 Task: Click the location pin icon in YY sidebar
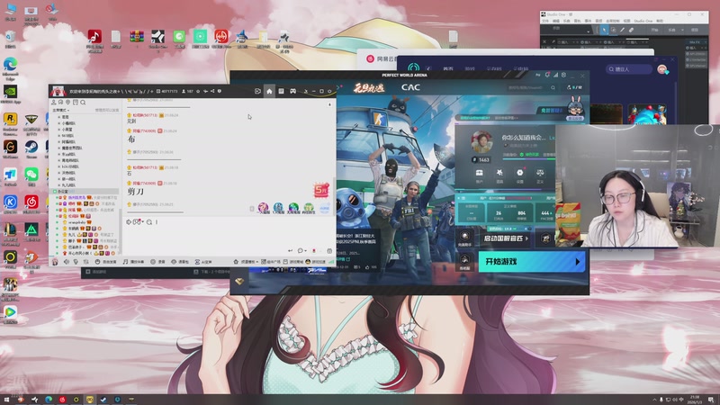tap(68, 103)
